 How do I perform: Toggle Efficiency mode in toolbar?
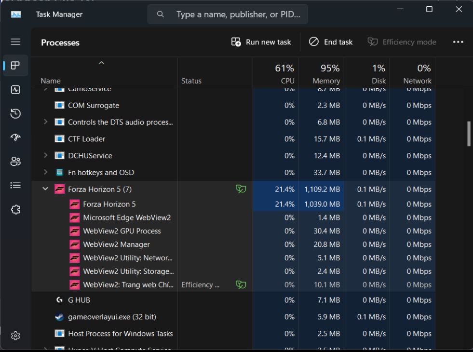(402, 42)
